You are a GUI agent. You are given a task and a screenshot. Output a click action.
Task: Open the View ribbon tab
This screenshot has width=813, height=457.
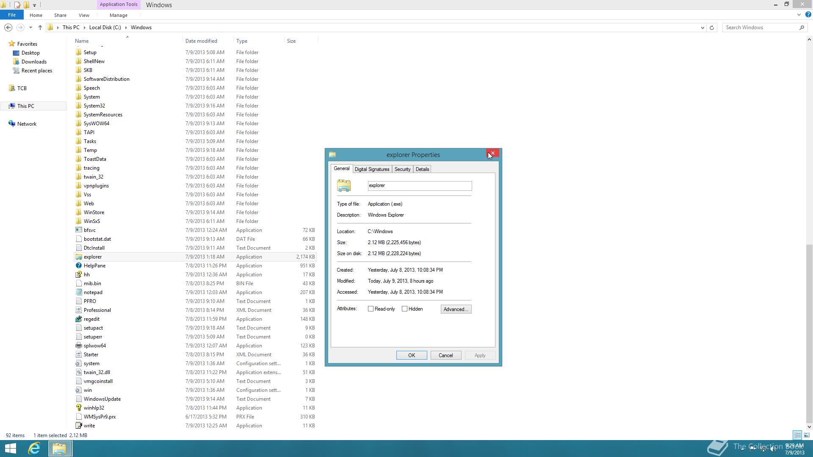coord(84,15)
